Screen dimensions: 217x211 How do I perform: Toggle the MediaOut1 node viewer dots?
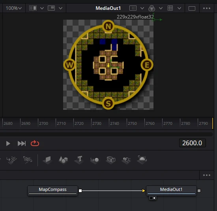pyautogui.click(x=153, y=198)
